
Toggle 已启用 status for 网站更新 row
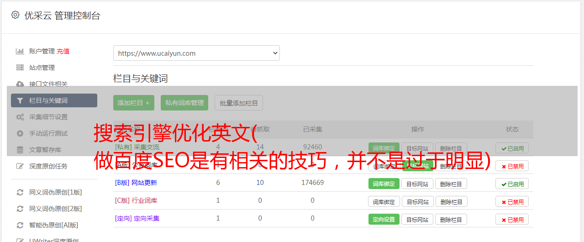click(512, 184)
